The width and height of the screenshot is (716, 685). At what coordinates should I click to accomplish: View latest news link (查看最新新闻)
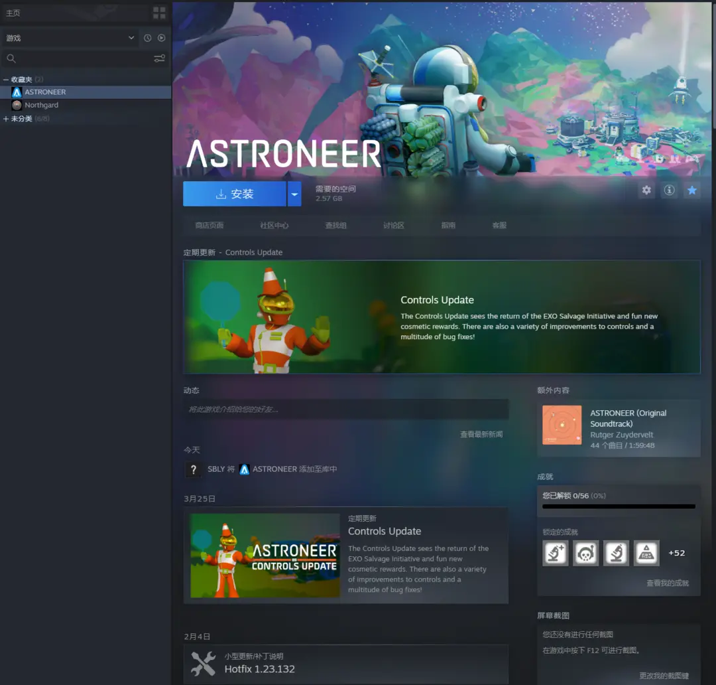coord(481,434)
